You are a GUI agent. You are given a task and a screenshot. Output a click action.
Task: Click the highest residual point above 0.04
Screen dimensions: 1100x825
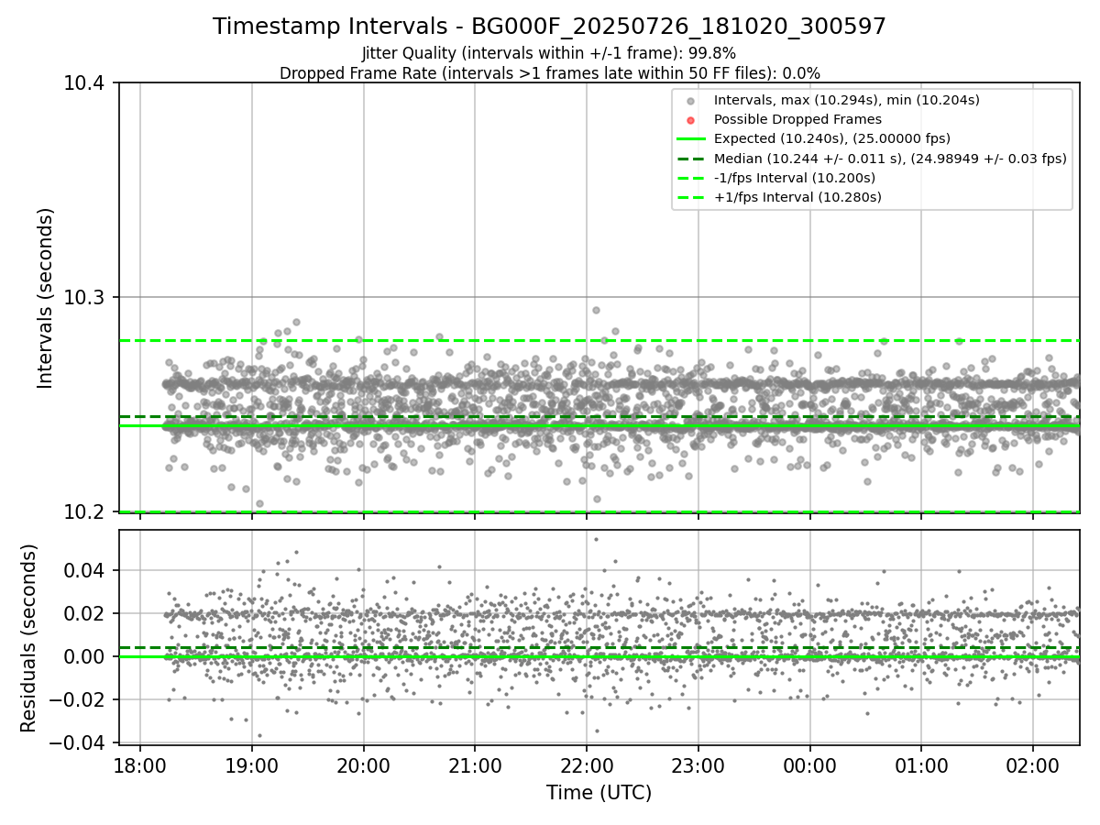(596, 539)
